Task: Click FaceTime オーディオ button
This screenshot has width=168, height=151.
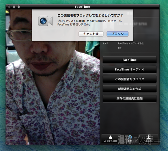Action: click(x=129, y=69)
